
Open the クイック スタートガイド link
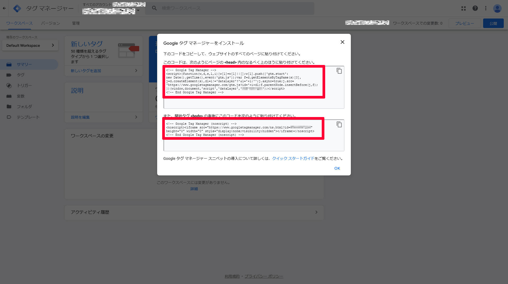(x=293, y=159)
